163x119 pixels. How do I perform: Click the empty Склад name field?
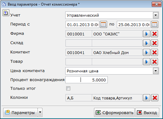(x=117, y=43)
